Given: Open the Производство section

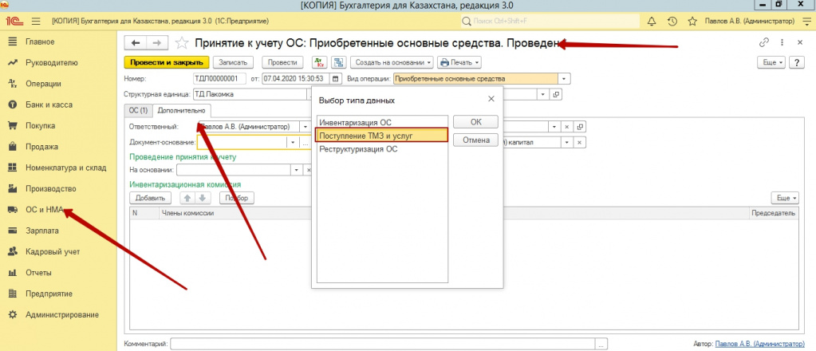Looking at the screenshot, I should coord(51,188).
